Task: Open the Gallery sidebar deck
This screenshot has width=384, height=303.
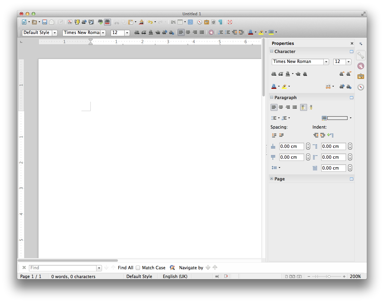Action: 361,77
